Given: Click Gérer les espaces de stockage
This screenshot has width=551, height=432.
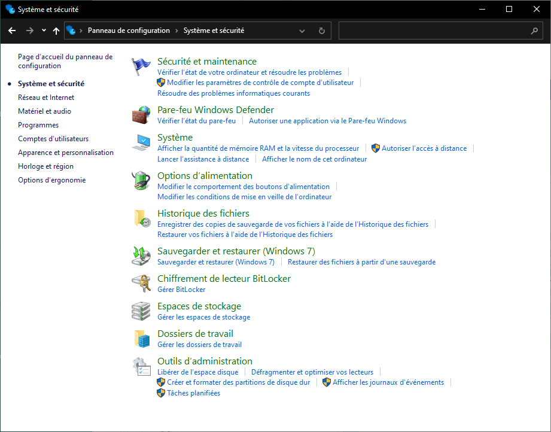Looking at the screenshot, I should point(204,317).
